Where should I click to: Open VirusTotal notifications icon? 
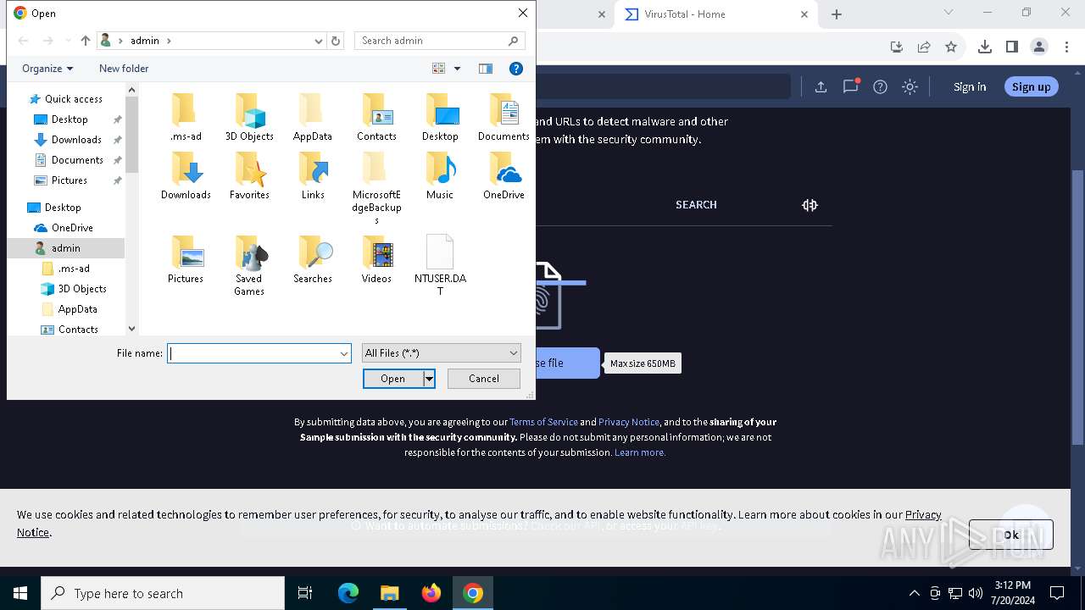tap(850, 86)
